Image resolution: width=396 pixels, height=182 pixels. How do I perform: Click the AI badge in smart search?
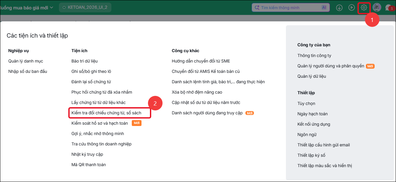tap(324, 7)
